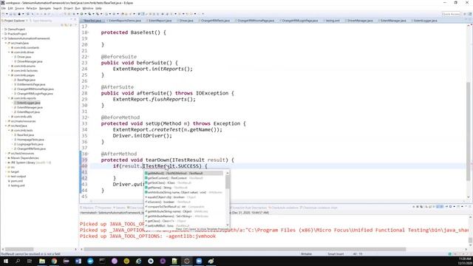Screen dimensions: 473x266
Task: Expand the com.tmb.constants package
Action: tap(9, 47)
